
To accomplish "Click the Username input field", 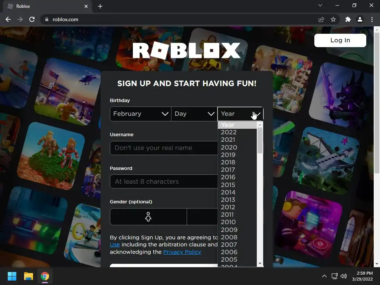I will pos(164,148).
